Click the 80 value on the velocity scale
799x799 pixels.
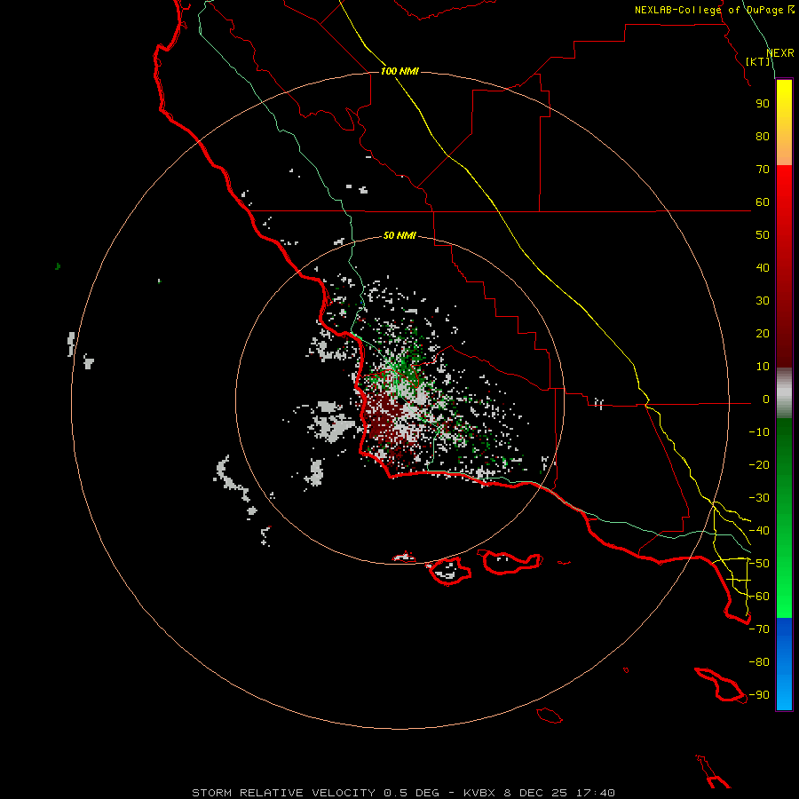763,137
